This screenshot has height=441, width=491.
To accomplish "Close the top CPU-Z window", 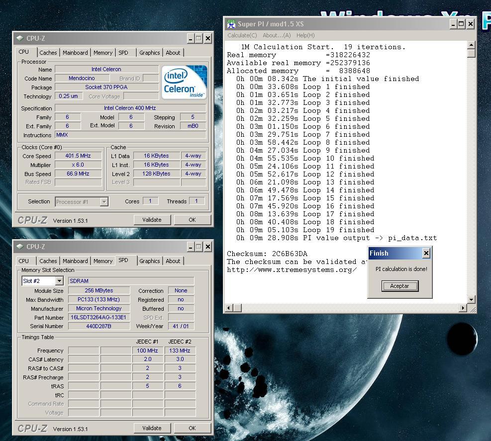I will tap(207, 38).
